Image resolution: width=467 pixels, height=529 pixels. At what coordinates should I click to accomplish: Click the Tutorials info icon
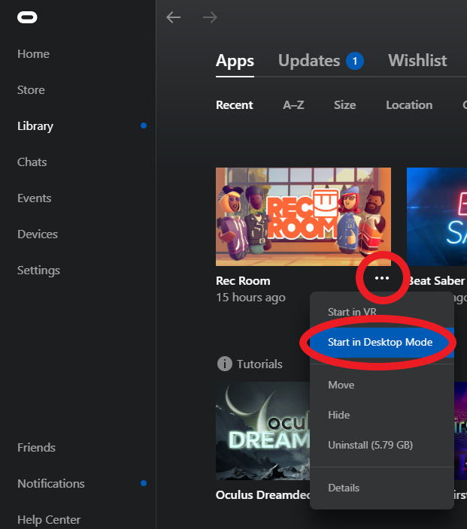(225, 364)
